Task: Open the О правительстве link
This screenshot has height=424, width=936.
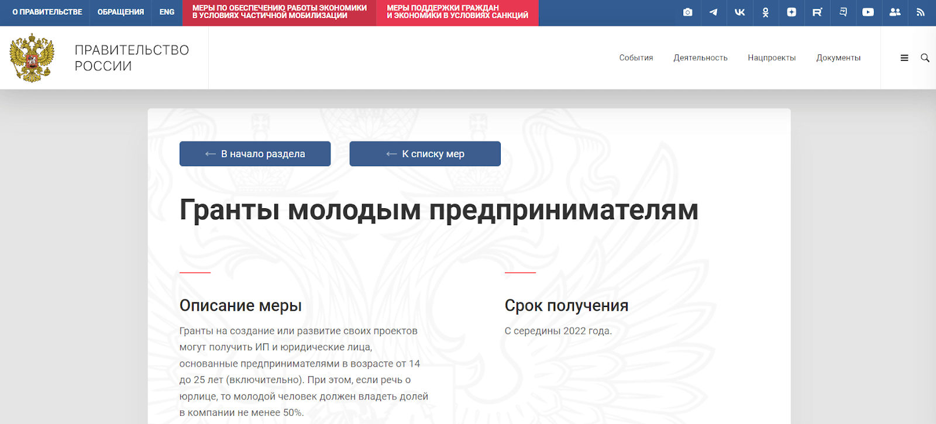Action: pyautogui.click(x=47, y=12)
